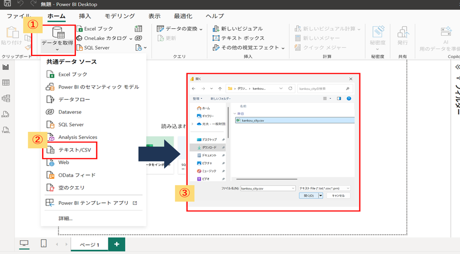
Task: Click the Undo arrow in the title bar
Action: click(x=20, y=4)
